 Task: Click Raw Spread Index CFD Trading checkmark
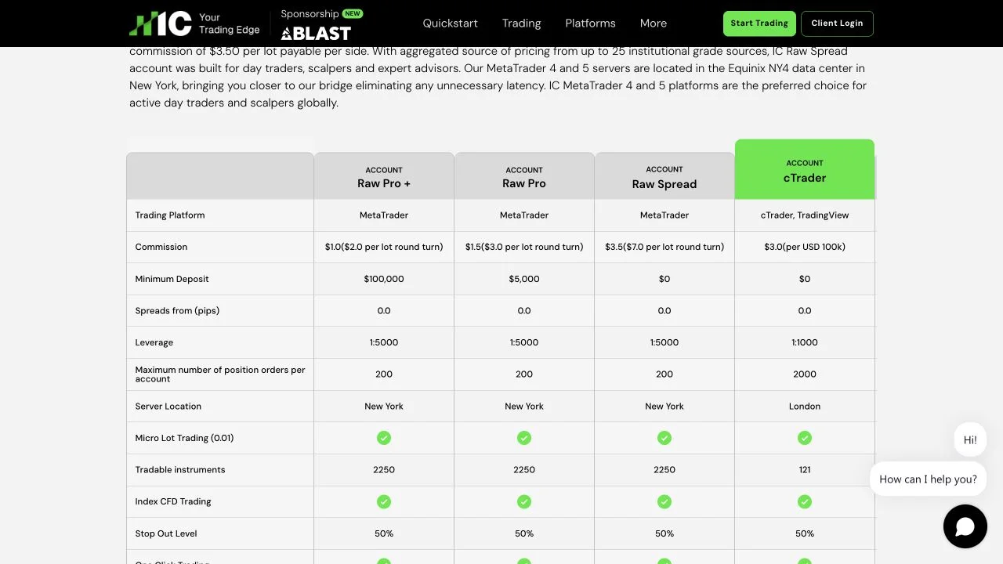click(x=664, y=501)
